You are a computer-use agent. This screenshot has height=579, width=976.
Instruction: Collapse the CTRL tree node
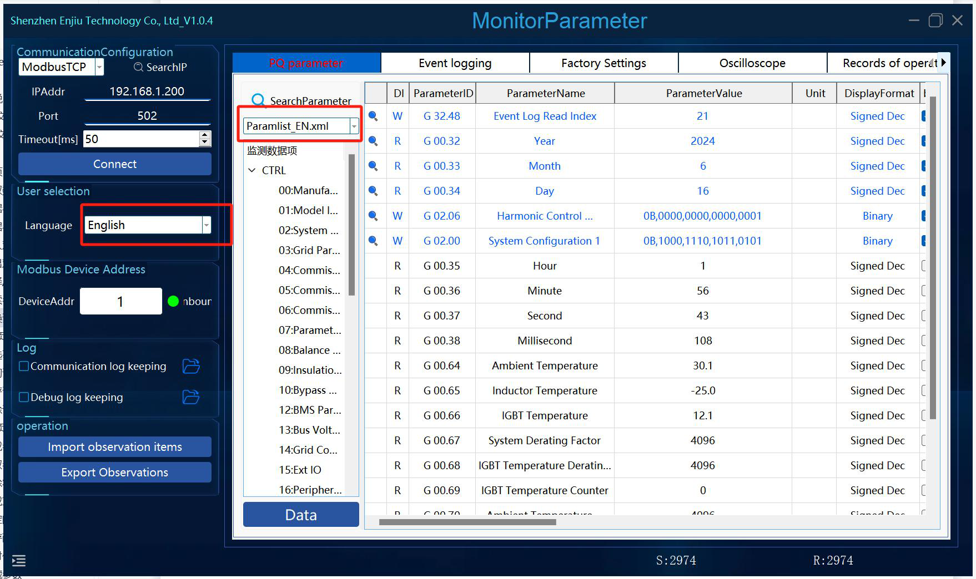pos(252,170)
